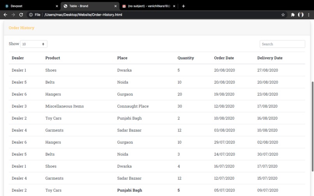Click order date 05/07/2020
The image size is (314, 196).
[x=224, y=190]
